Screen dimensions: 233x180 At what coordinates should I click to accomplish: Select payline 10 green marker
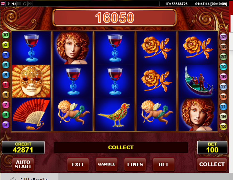[x=6, y=35]
